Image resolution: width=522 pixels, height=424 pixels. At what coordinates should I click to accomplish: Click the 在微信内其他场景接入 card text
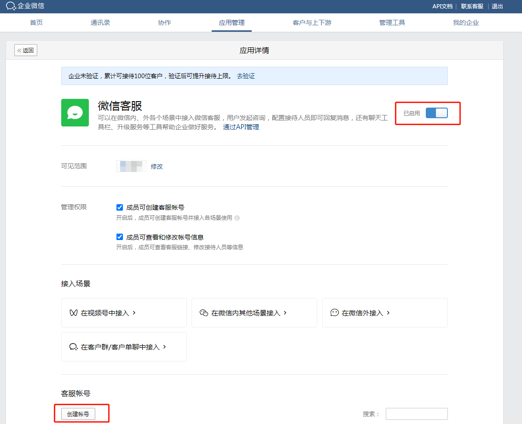click(246, 313)
